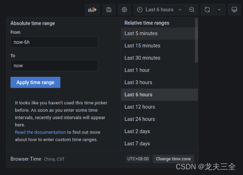Viewport: 243px width, 175px height.
Task: Select Last 30 minutes
Action: tap(159, 58)
